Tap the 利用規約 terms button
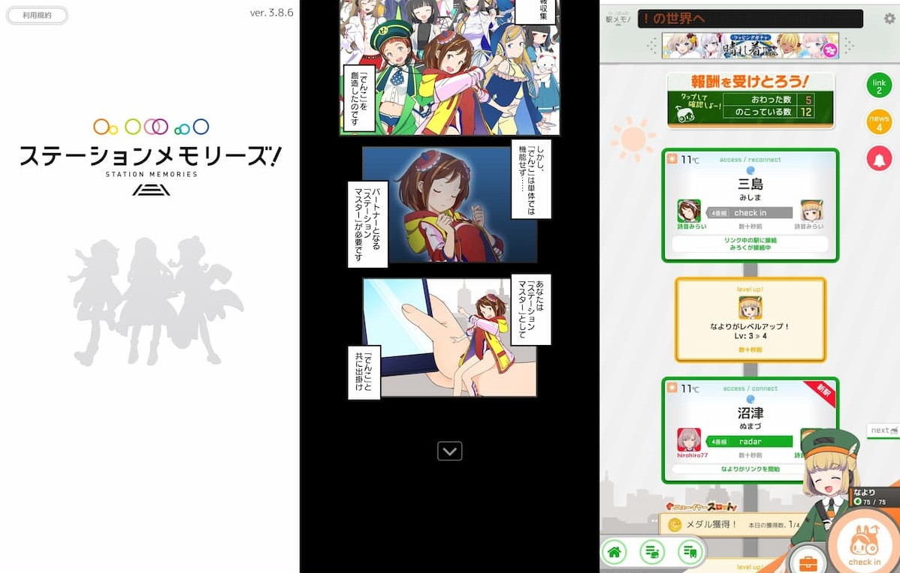The height and width of the screenshot is (573, 900). pyautogui.click(x=38, y=16)
